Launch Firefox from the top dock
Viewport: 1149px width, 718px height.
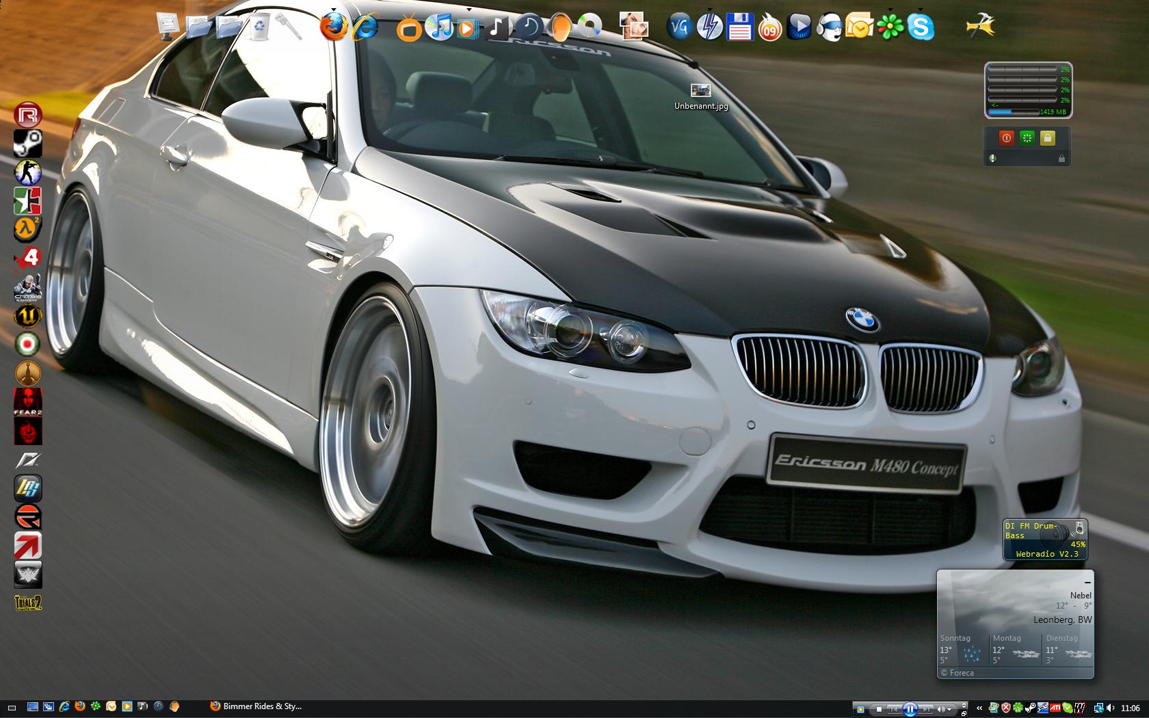[x=334, y=27]
